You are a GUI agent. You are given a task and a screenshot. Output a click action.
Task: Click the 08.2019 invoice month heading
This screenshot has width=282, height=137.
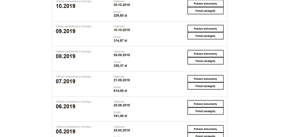coord(65,56)
